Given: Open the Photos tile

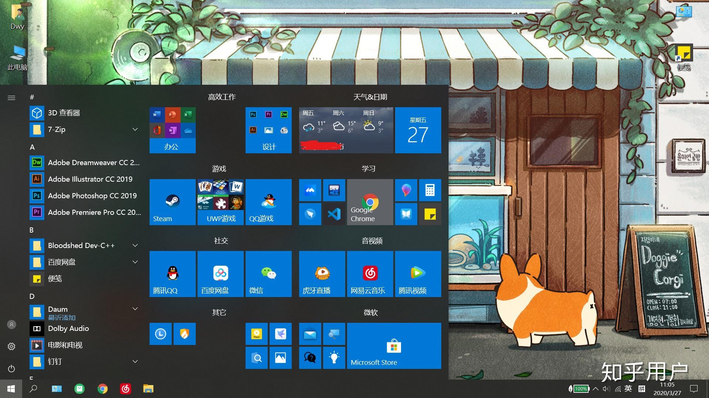Looking at the screenshot, I should [281, 358].
